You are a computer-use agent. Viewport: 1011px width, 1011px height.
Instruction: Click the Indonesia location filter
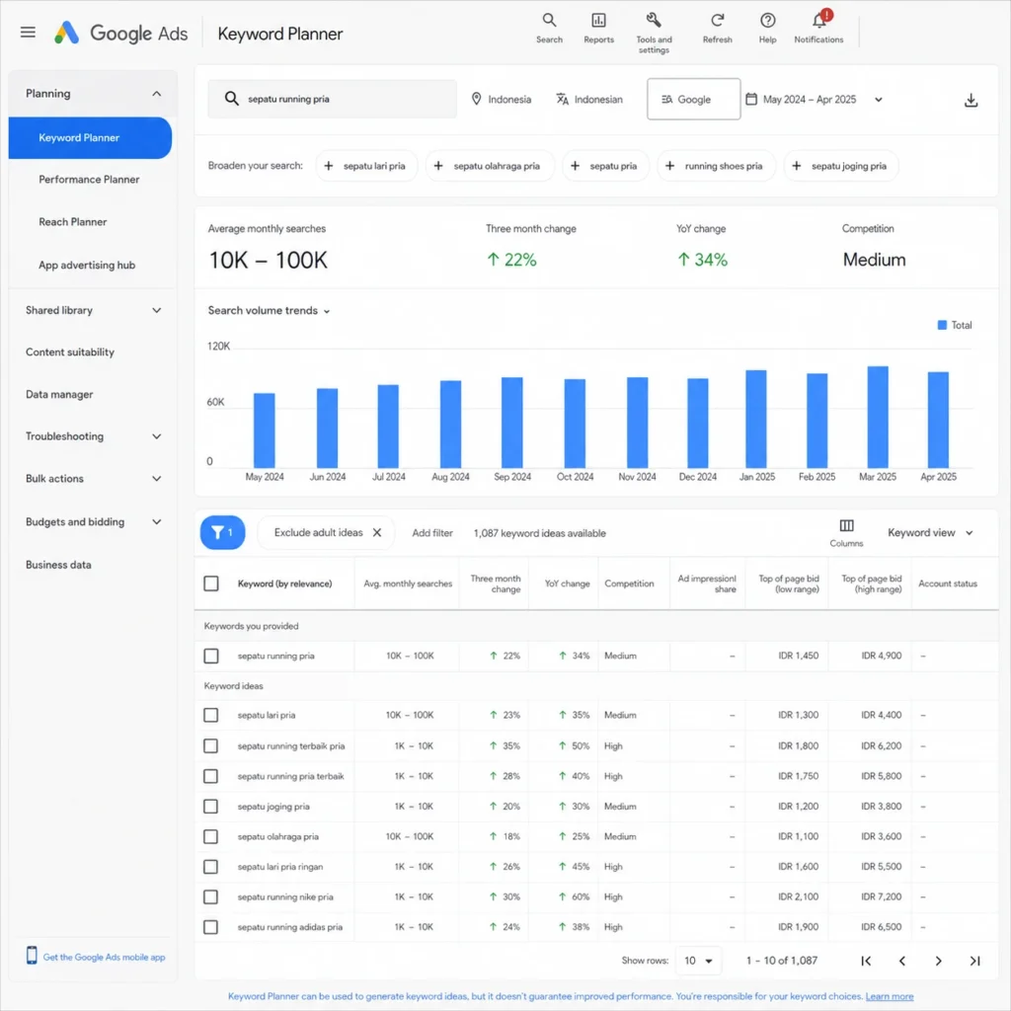pyautogui.click(x=501, y=100)
